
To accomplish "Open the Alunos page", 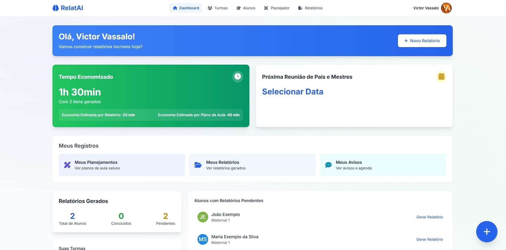I will (x=246, y=8).
